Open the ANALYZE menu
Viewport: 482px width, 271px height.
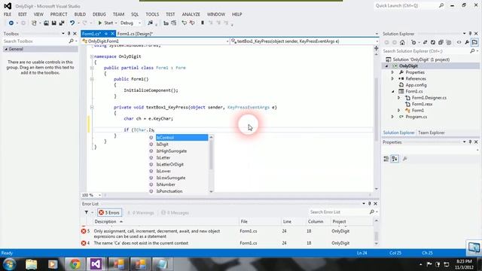point(191,14)
